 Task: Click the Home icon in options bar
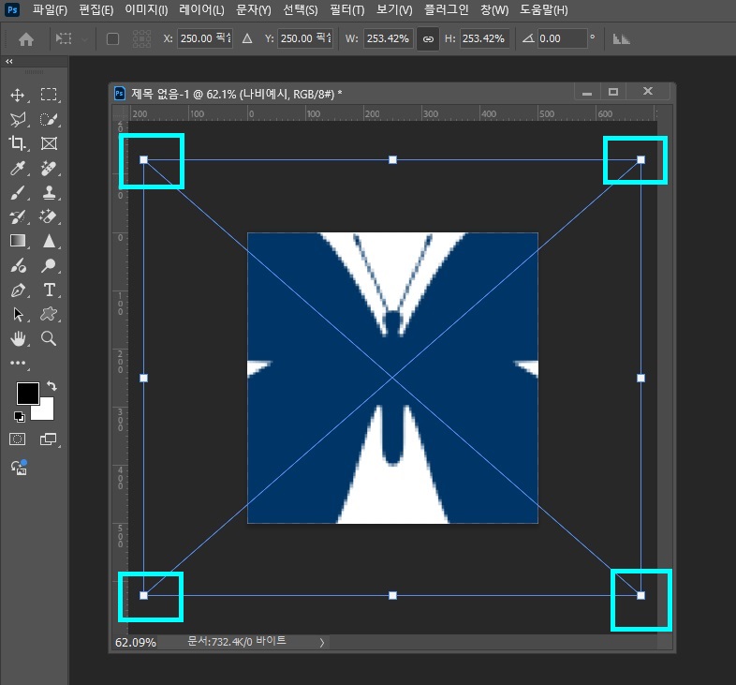[26, 39]
